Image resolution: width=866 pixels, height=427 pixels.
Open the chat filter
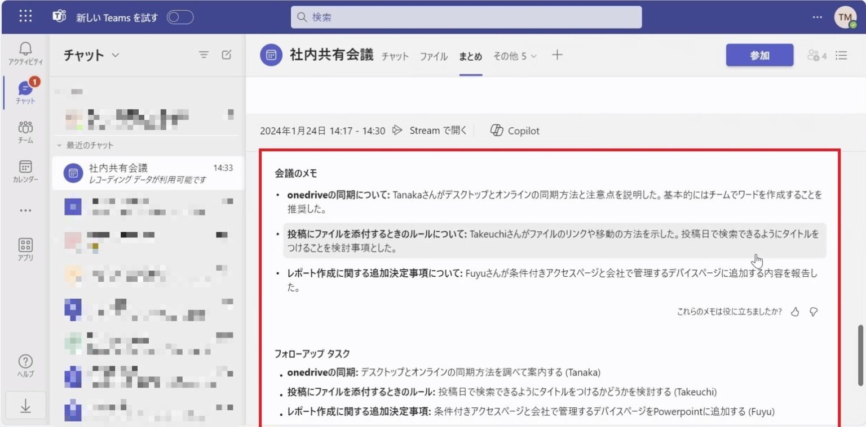click(x=204, y=55)
